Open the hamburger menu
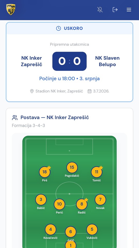This screenshot has height=248, width=139. point(129,10)
